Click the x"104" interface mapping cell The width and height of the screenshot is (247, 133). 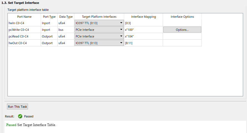click(x=143, y=36)
